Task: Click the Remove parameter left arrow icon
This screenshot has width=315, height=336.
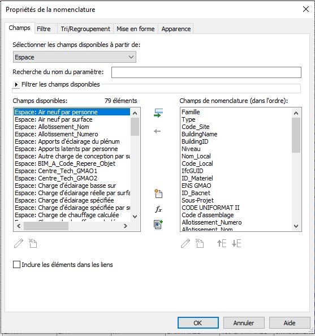Action: coord(157,131)
